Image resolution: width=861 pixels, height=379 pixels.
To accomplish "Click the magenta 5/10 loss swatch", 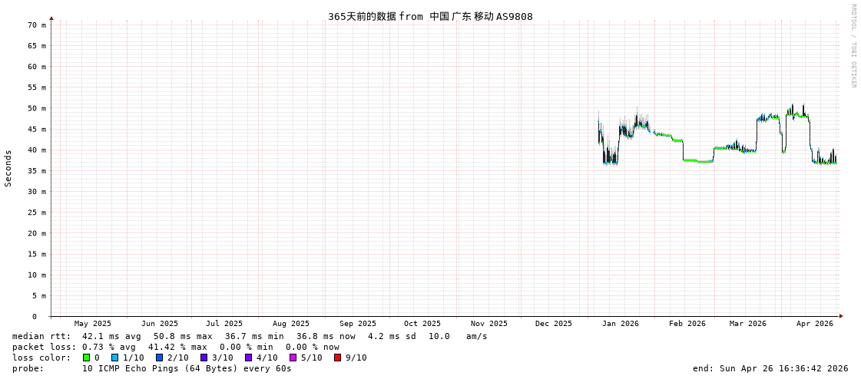I will click(x=293, y=358).
